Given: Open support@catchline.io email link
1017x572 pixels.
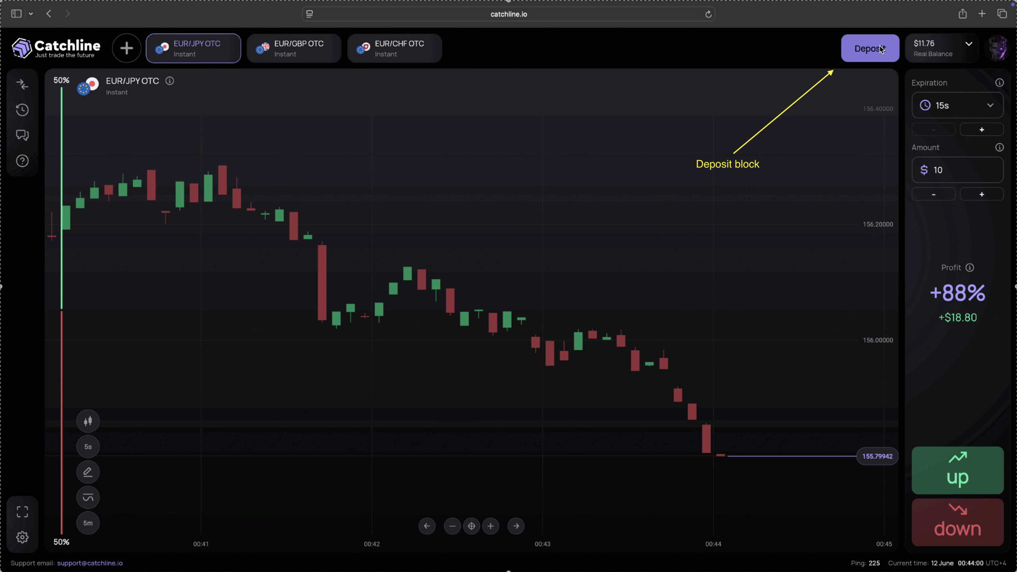Looking at the screenshot, I should 90,563.
